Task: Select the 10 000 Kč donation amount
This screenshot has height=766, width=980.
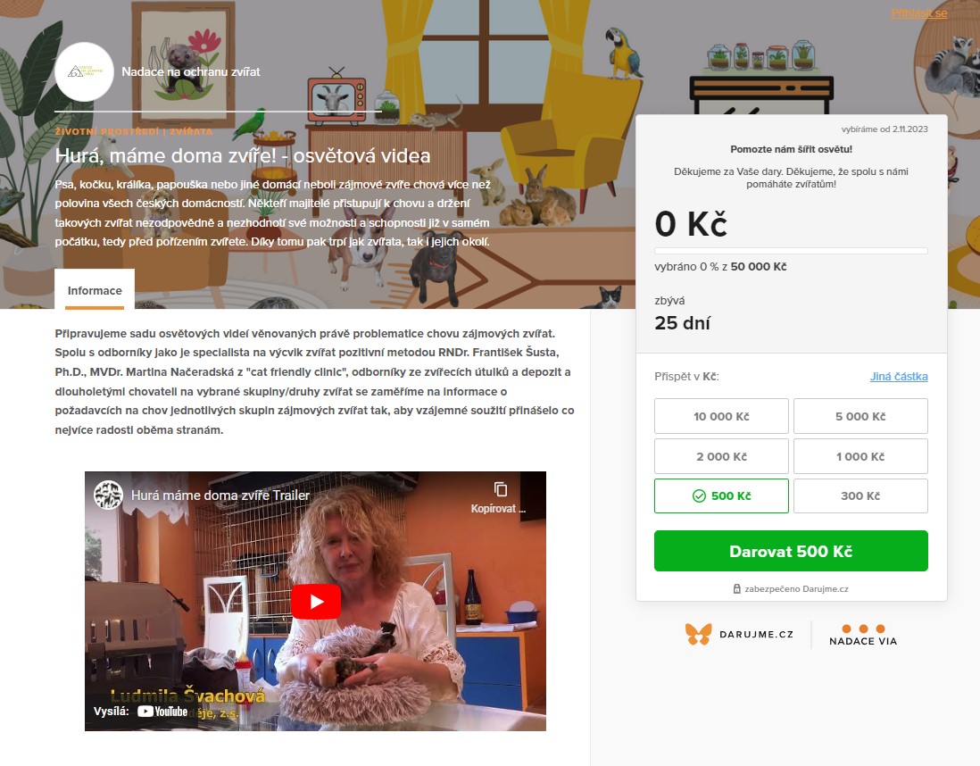Action: point(721,416)
